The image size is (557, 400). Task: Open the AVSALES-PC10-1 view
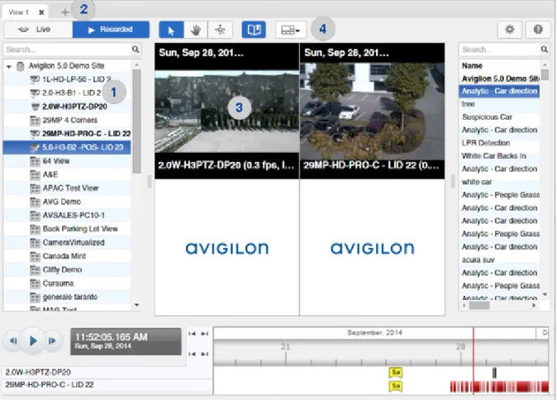pyautogui.click(x=68, y=215)
